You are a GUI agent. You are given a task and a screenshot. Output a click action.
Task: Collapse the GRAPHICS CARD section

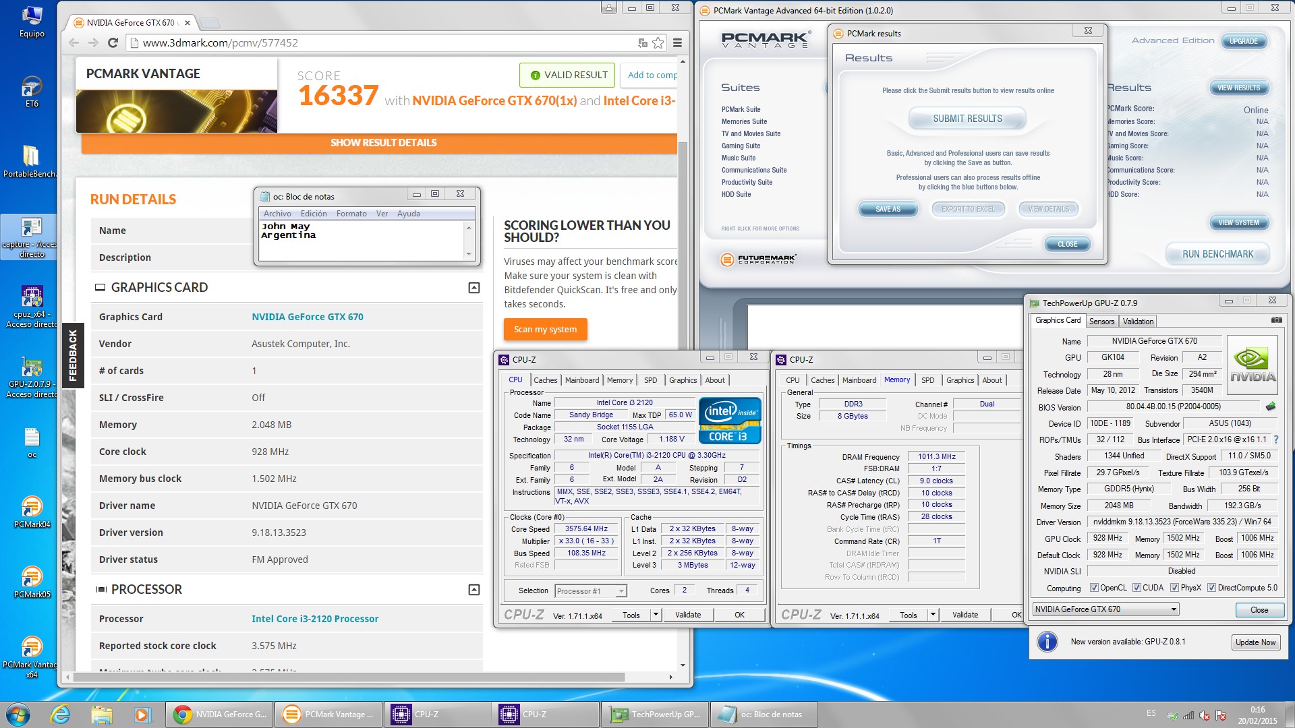tap(474, 288)
